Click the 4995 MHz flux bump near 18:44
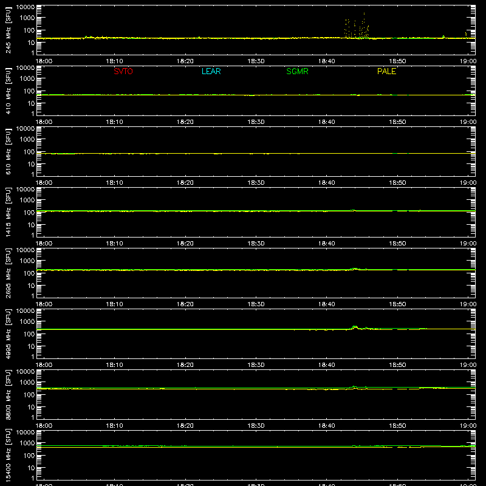Viewport: 486px width, 486px height. (x=355, y=327)
